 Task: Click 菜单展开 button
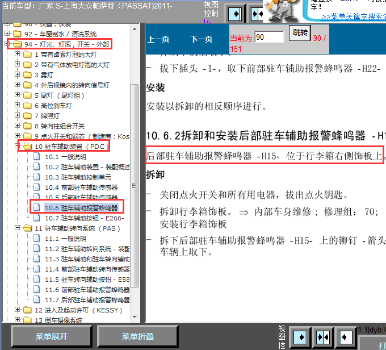click(x=52, y=337)
